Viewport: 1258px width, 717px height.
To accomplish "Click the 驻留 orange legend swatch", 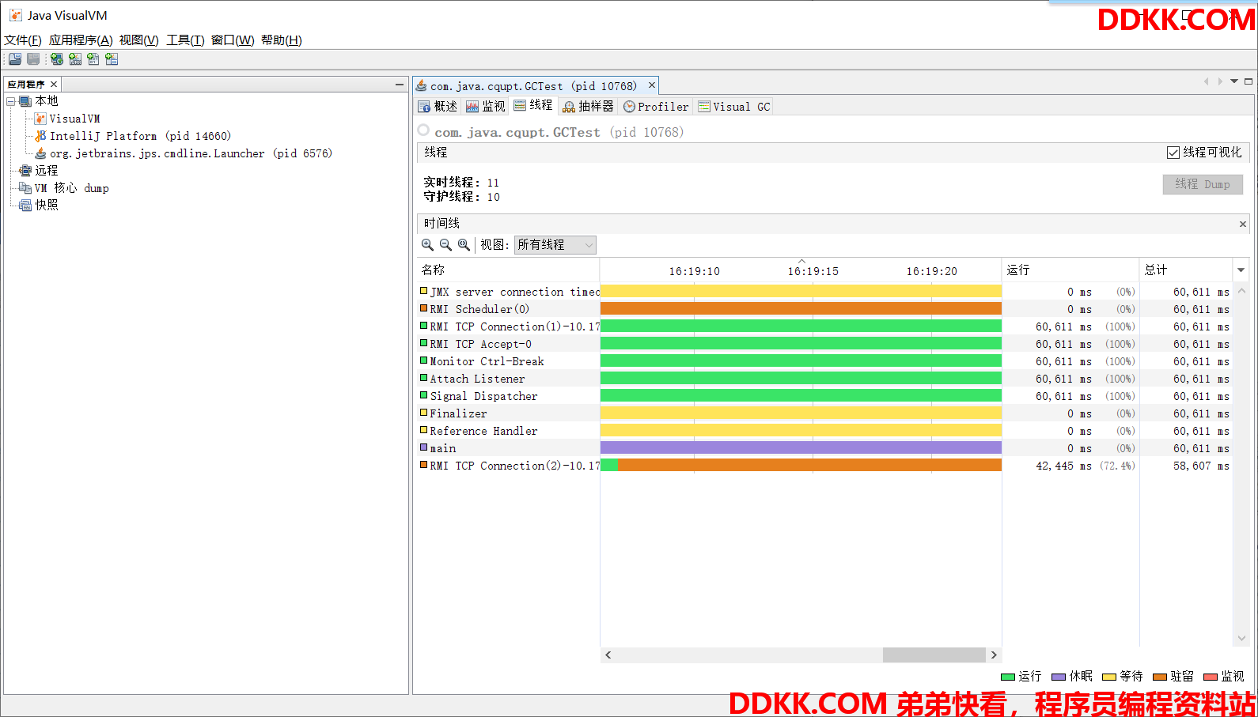I will [x=1160, y=677].
